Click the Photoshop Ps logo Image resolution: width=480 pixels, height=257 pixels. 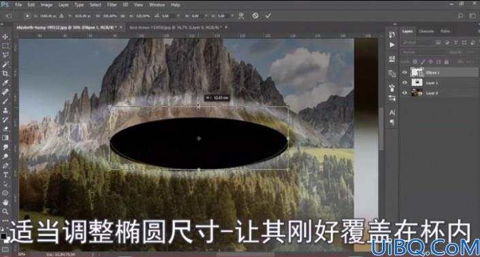[5, 5]
